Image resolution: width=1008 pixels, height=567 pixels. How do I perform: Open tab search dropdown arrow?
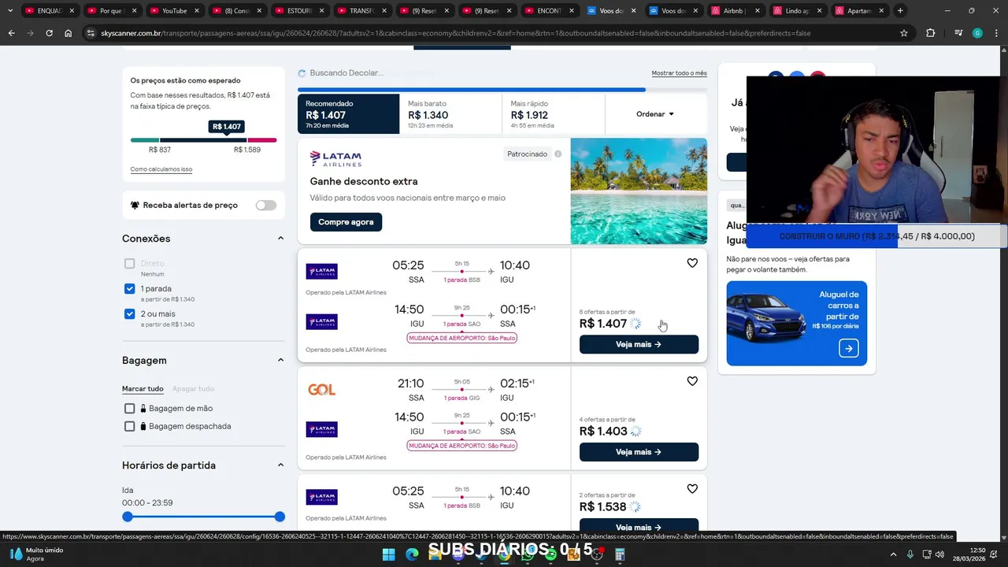click(10, 11)
